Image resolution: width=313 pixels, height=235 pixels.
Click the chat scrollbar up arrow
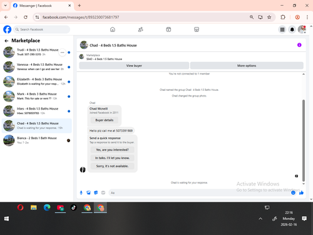(x=304, y=74)
